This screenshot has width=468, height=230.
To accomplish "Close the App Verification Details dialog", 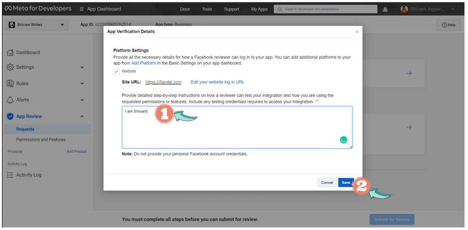I will pyautogui.click(x=357, y=32).
